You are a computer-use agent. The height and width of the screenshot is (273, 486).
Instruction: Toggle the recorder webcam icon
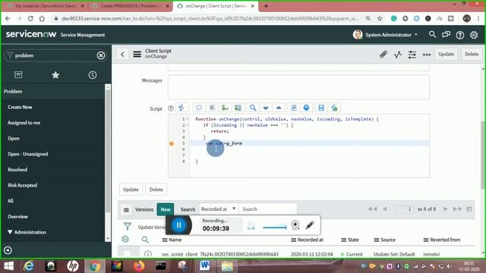tap(295, 224)
